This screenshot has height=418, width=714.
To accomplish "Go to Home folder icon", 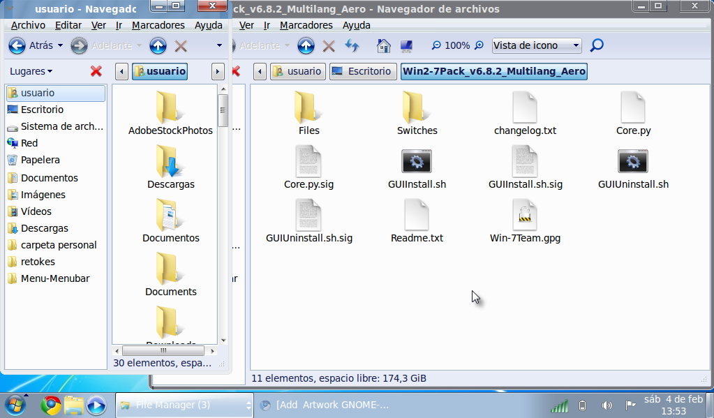I will pos(384,45).
